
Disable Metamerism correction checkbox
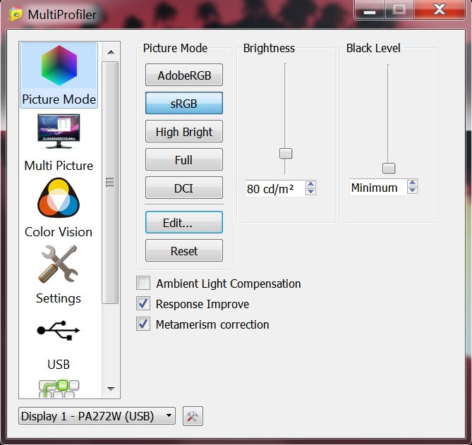click(144, 324)
